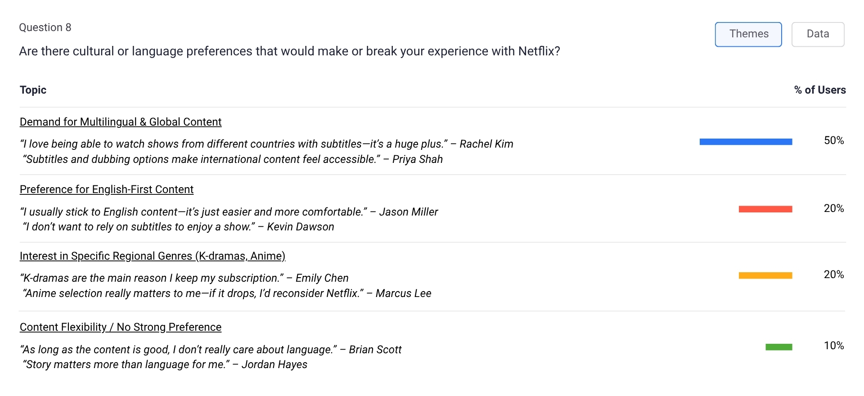Open Content Flexibility / No Strong Preference topic
Viewport: 864px width, 396px height.
coord(121,327)
